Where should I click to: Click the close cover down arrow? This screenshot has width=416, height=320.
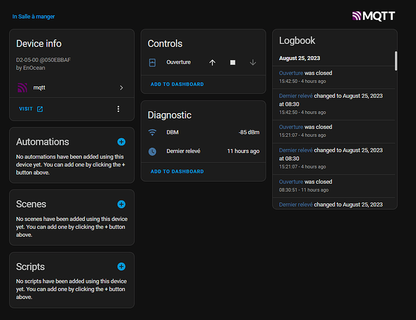tap(253, 63)
